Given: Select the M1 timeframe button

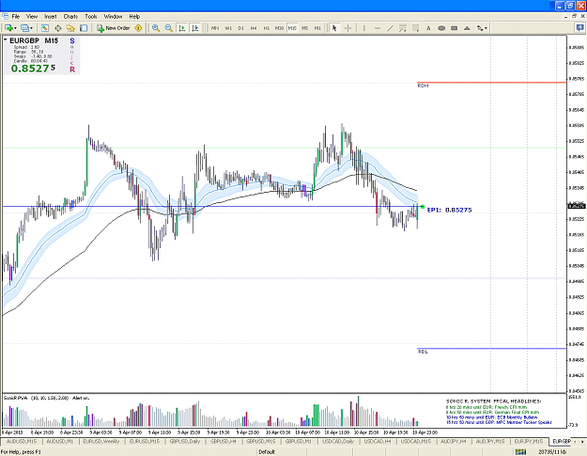Looking at the screenshot, I should (x=317, y=28).
